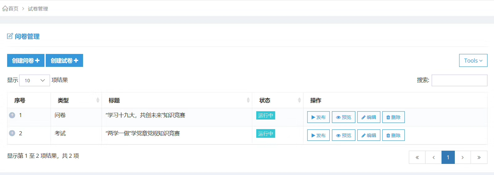This screenshot has height=175, width=494.
Task: Publish the 学习十九大 questionnaire
Action: pos(318,117)
